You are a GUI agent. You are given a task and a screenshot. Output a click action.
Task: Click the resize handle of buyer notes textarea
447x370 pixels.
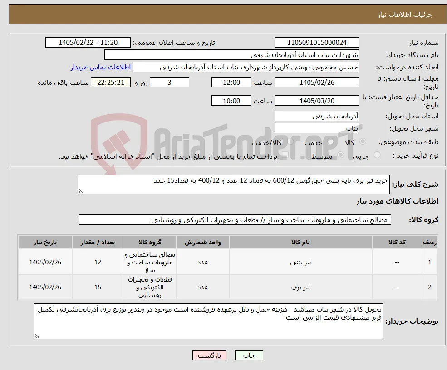(x=37, y=336)
